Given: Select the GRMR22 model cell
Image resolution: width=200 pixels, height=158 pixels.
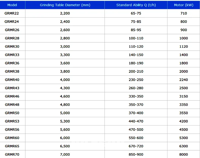Looking at the screenshot, I should [x=12, y=13].
